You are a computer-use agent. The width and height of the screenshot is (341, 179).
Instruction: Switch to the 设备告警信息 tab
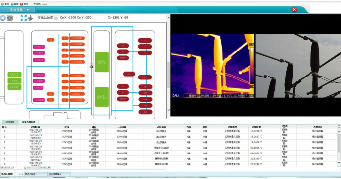[x=28, y=122]
